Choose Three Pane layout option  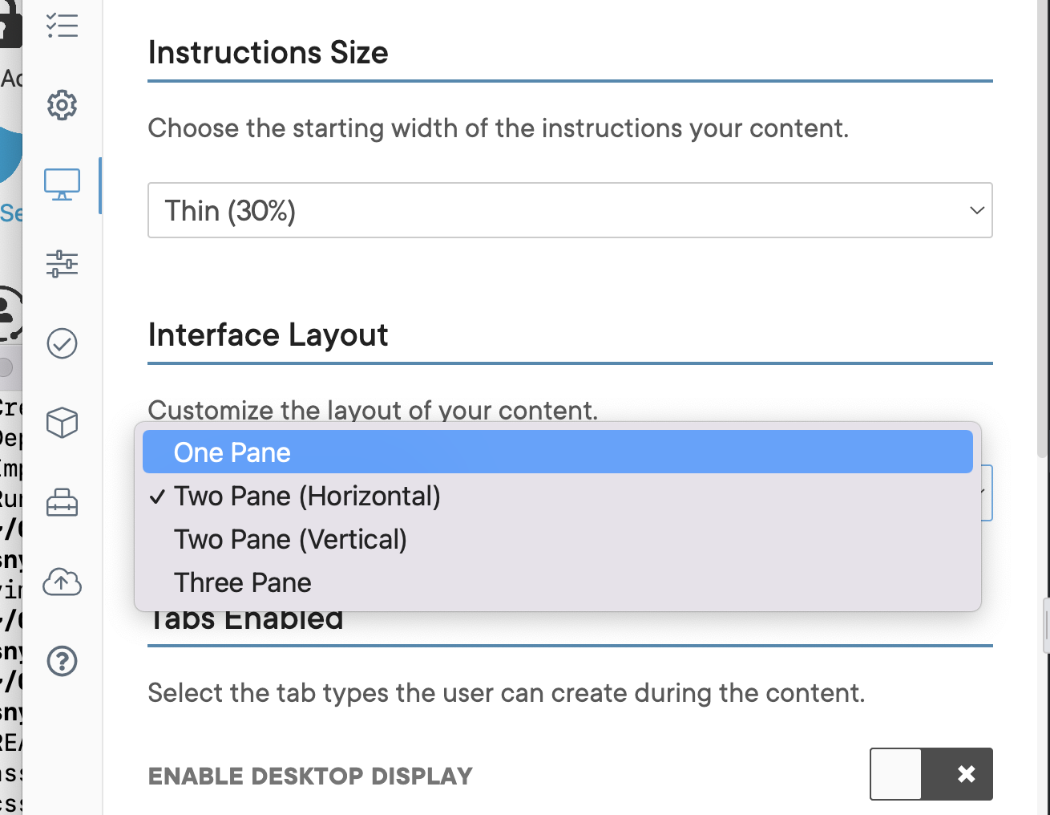pyautogui.click(x=242, y=582)
